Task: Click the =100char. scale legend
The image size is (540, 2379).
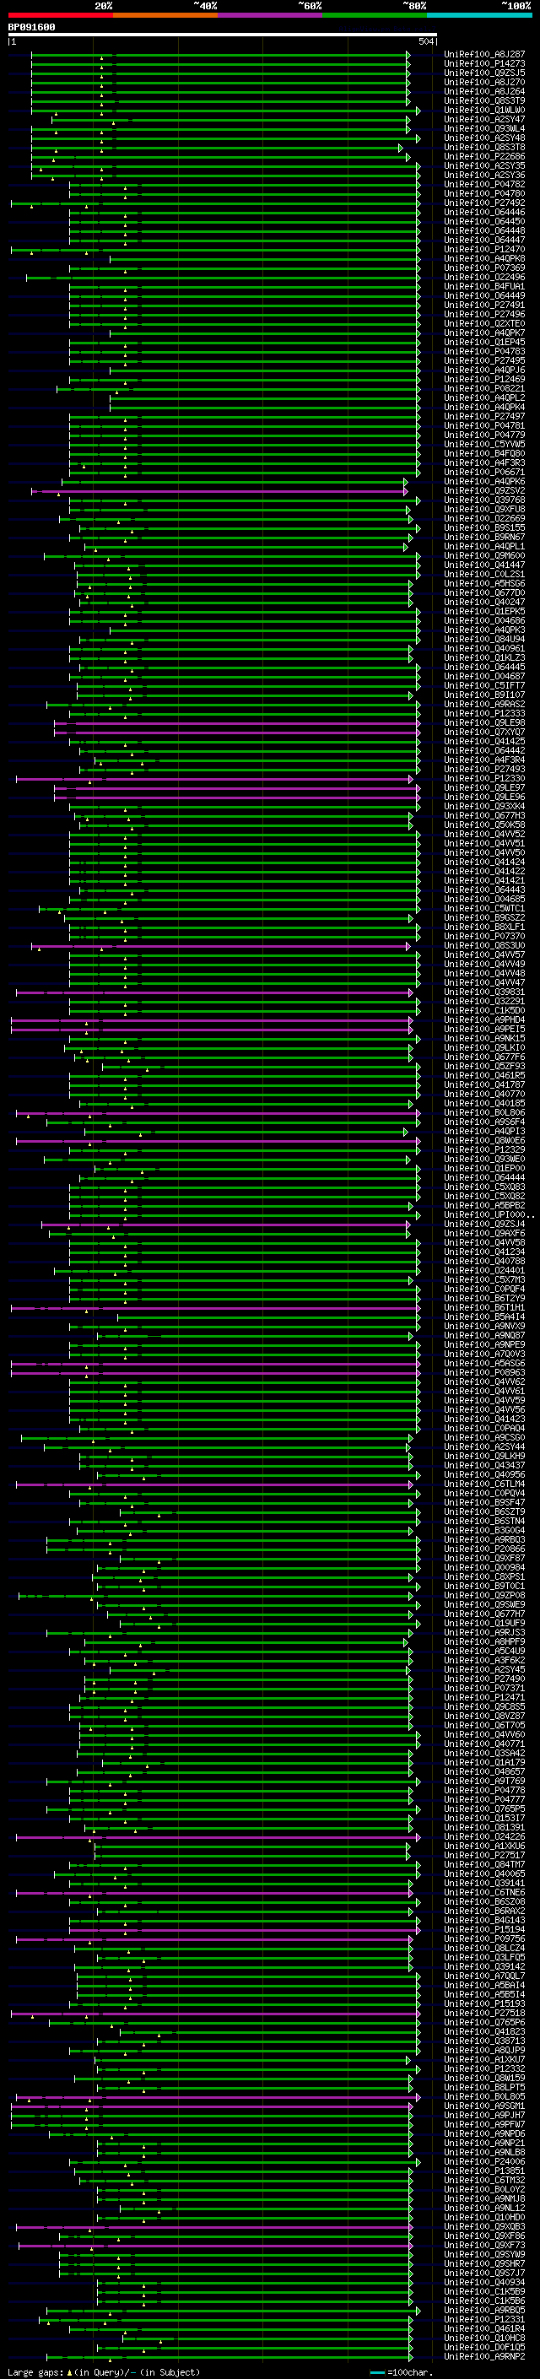Action: pyautogui.click(x=401, y=2371)
